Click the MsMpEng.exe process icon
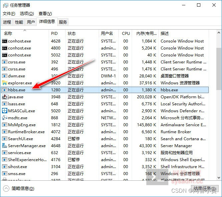 pyautogui.click(x=5, y=125)
